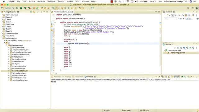199x112 pixels.
Task: Click the Pin Console icon
Action: point(183,77)
